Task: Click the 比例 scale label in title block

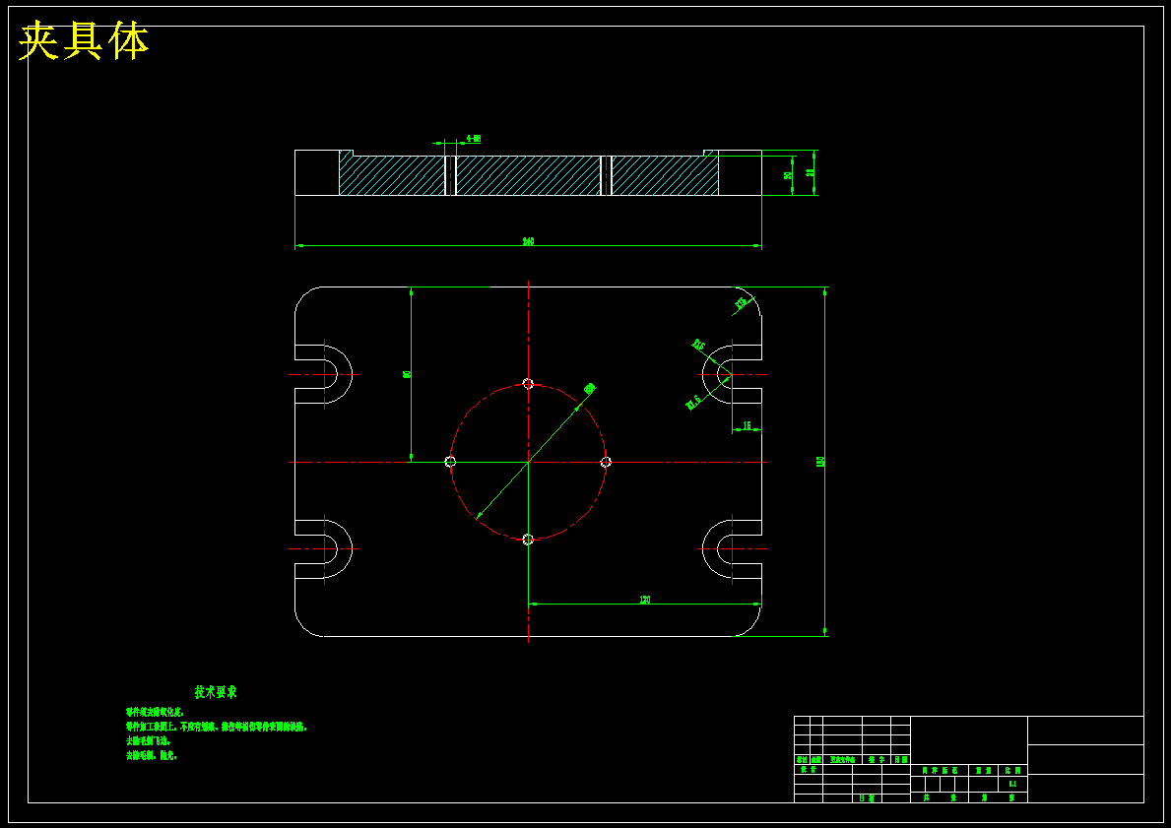Action: [1012, 770]
